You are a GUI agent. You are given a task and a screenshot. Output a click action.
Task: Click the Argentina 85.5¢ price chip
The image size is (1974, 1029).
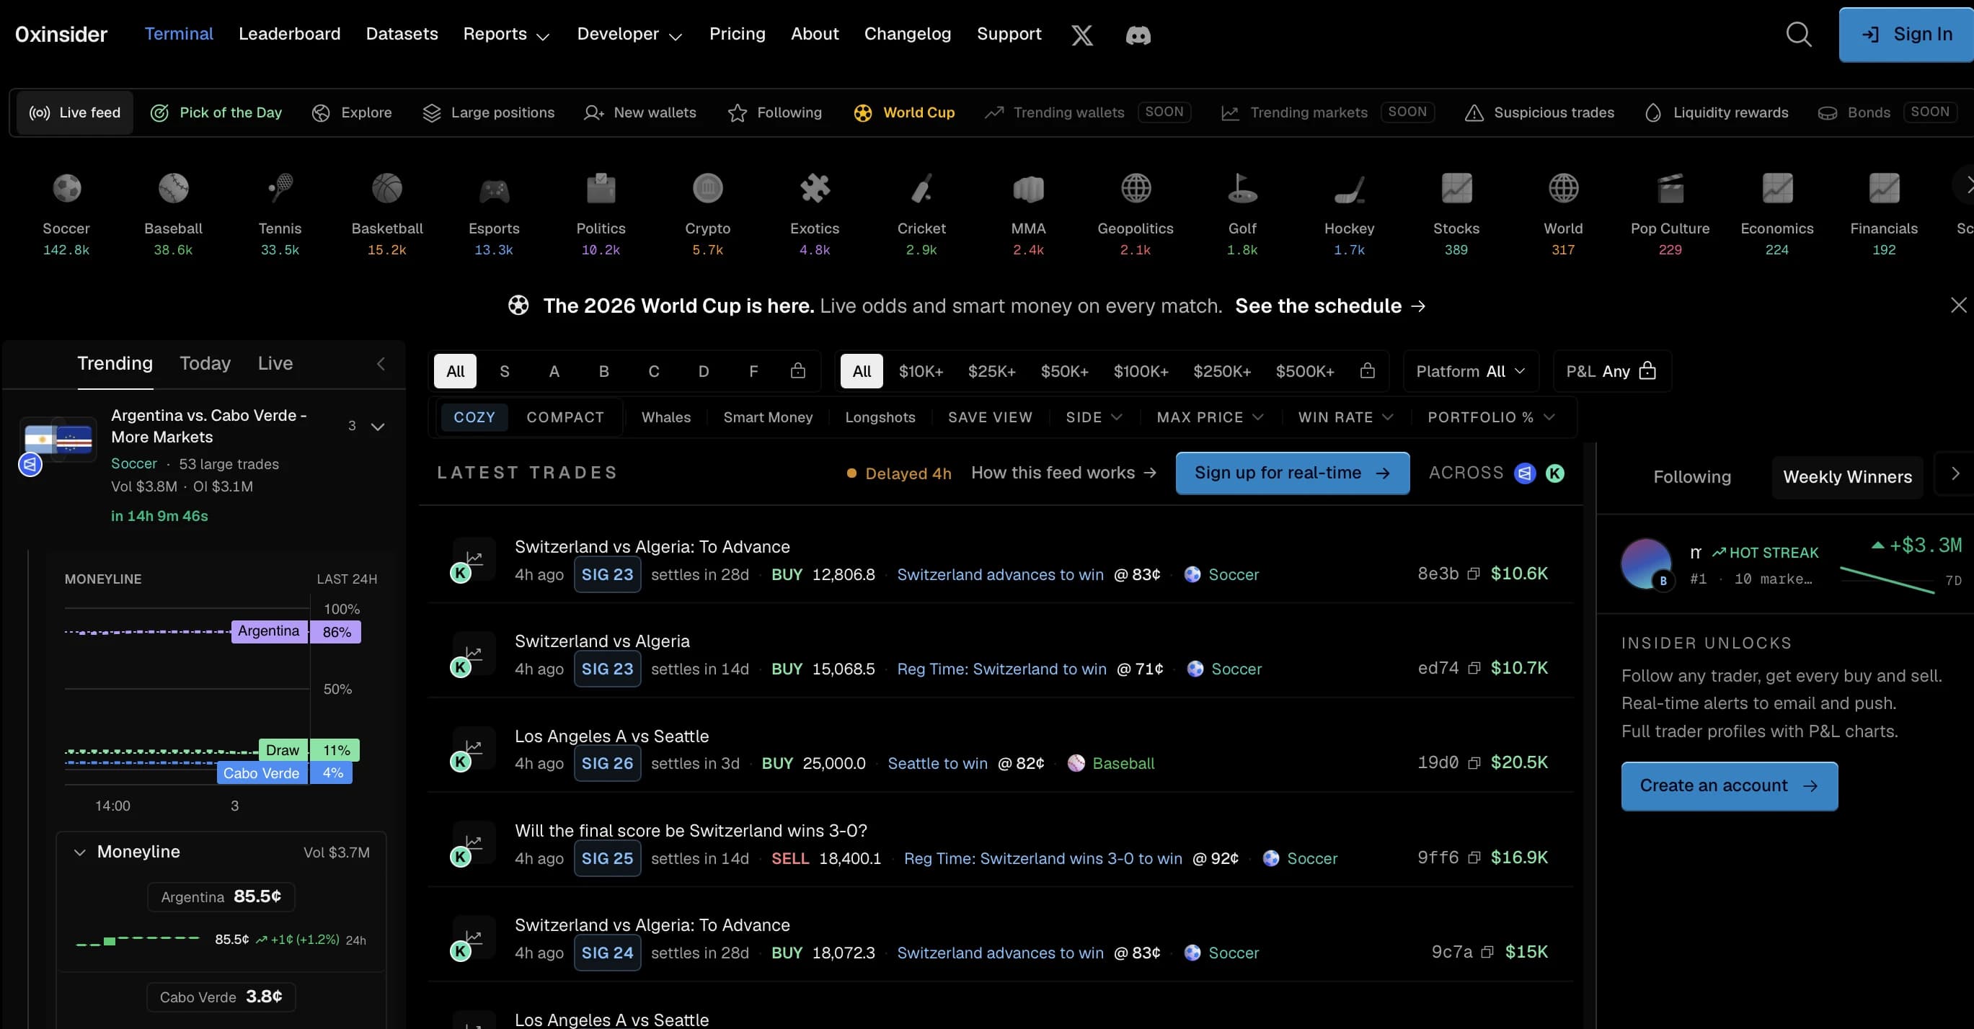pyautogui.click(x=221, y=896)
